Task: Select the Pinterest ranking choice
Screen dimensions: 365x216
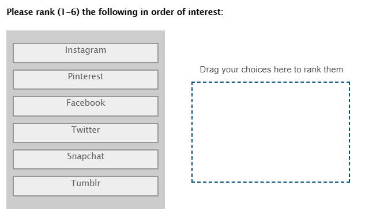Action: (x=85, y=79)
